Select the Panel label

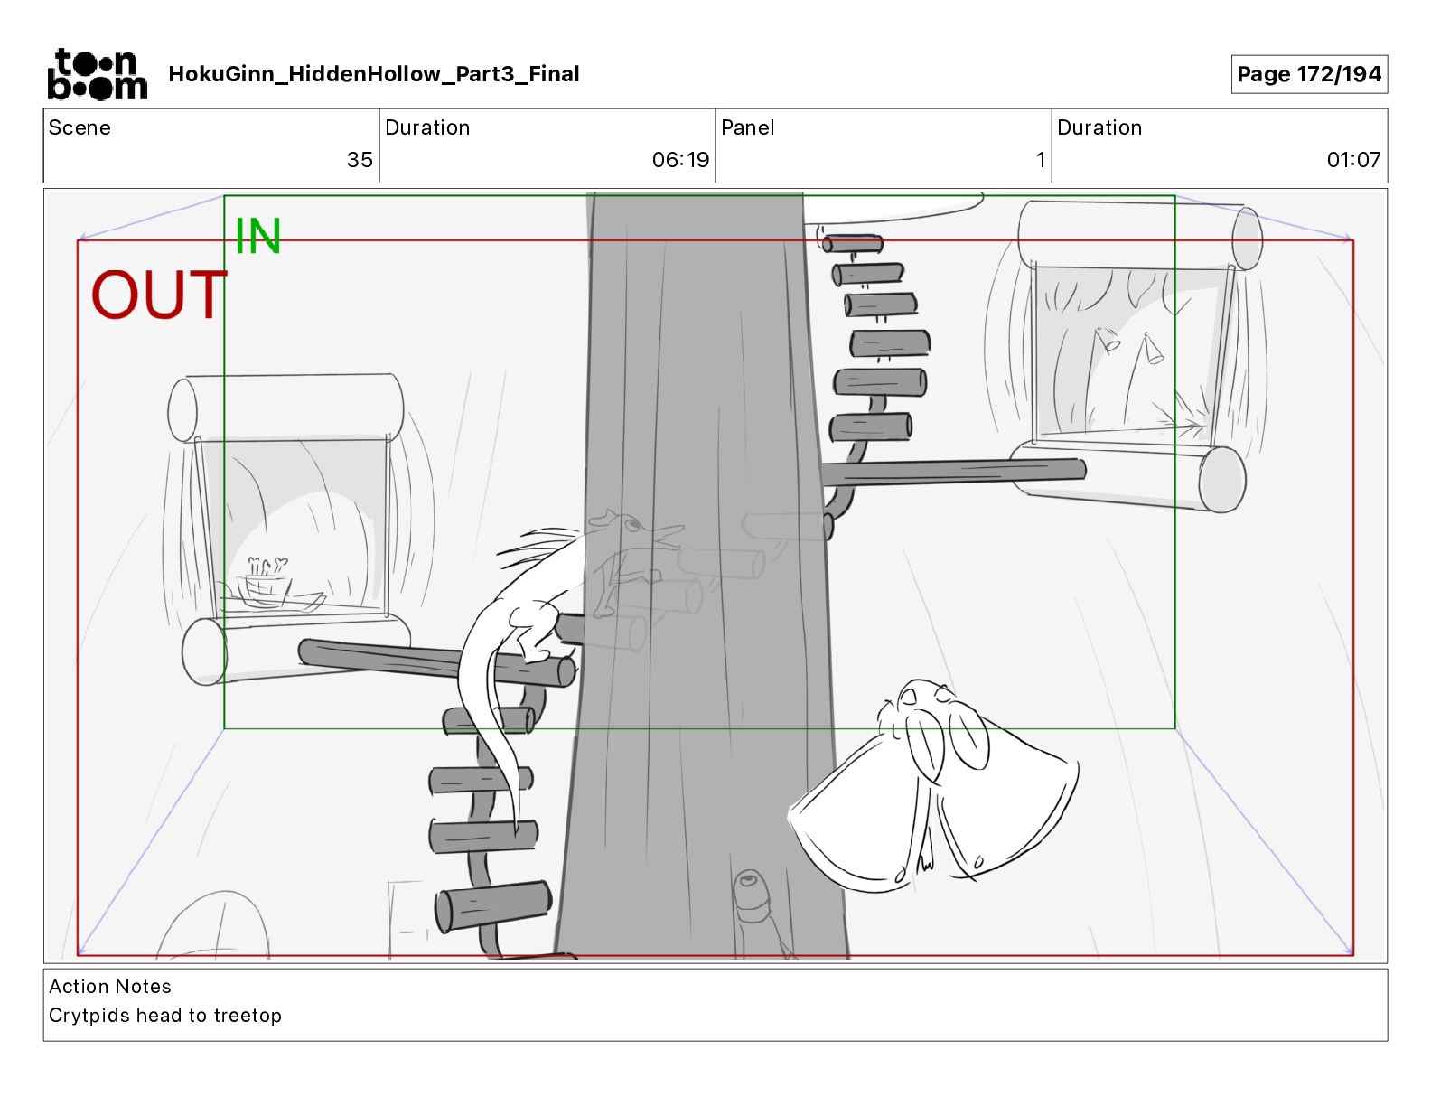(748, 127)
